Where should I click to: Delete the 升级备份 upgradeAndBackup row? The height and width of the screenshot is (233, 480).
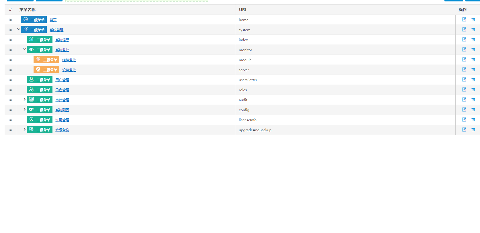coord(473,130)
